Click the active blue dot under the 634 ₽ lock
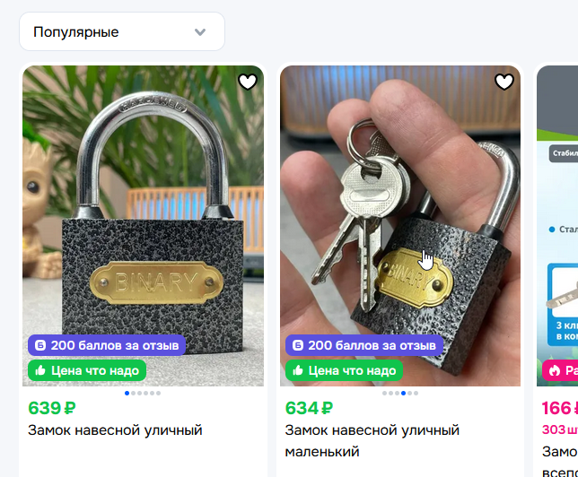Viewport: 578px width, 477px height. 403,393
